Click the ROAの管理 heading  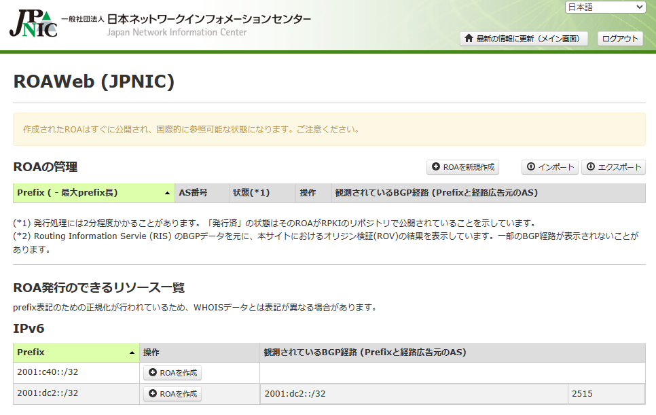(45, 167)
